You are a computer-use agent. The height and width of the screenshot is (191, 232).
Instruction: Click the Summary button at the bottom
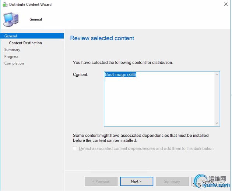click(x=172, y=181)
